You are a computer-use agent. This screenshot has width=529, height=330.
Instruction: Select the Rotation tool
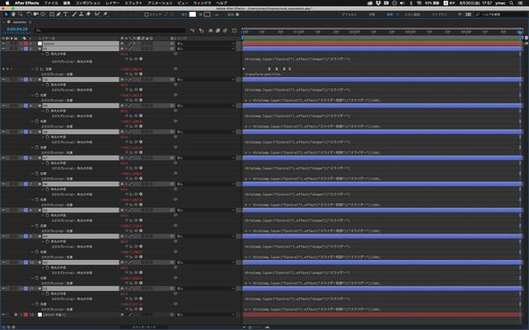[x=29, y=14]
